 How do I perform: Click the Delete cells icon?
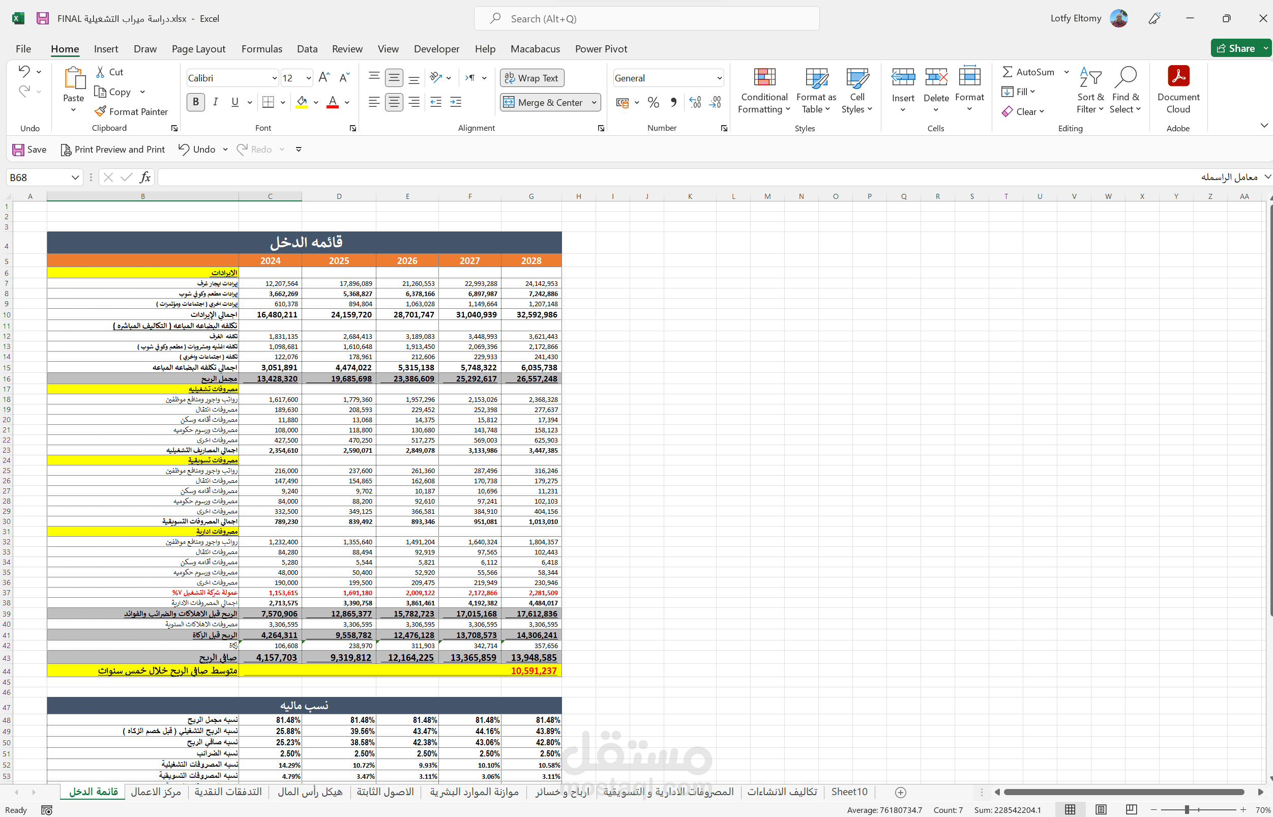[936, 77]
